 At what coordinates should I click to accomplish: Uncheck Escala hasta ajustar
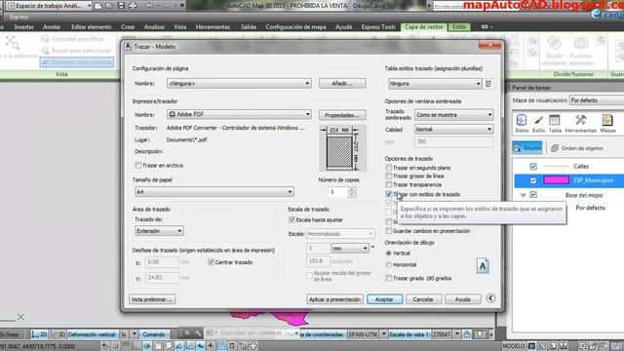[292, 219]
